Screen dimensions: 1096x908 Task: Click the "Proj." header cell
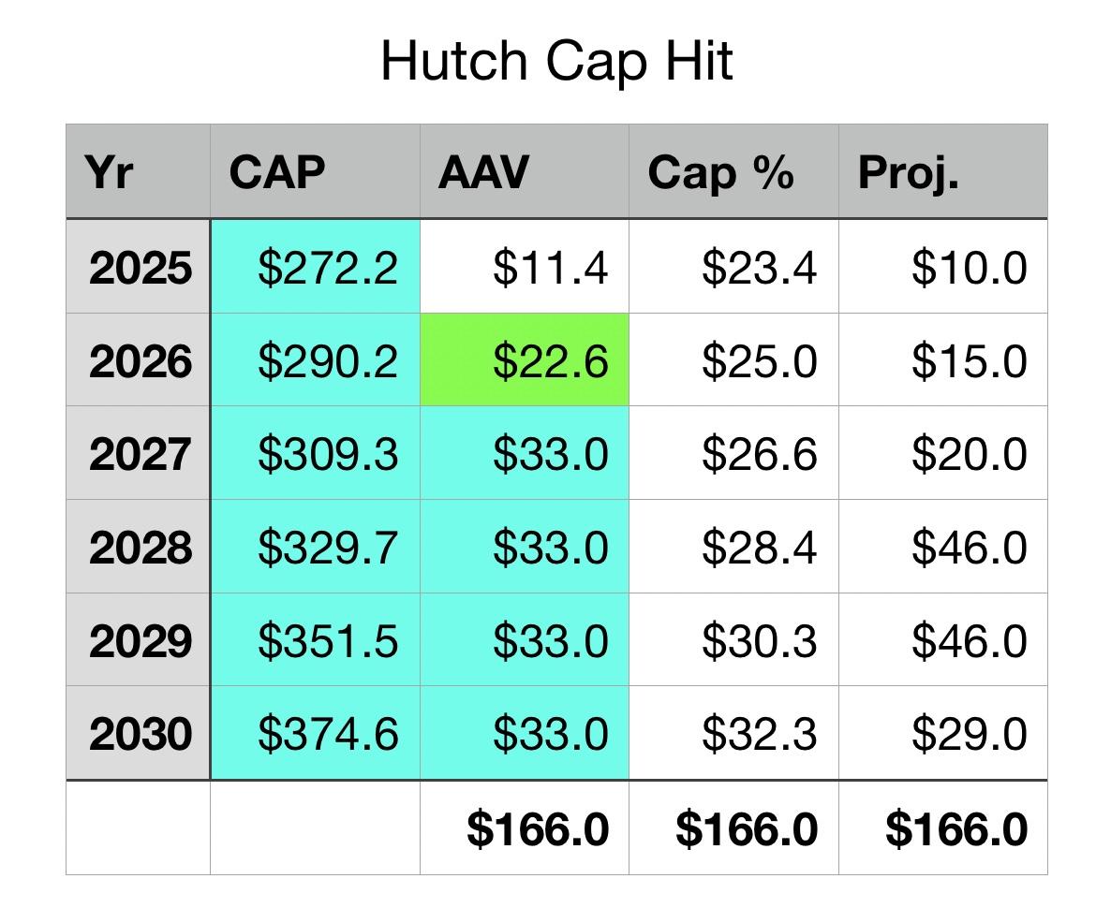(x=942, y=172)
